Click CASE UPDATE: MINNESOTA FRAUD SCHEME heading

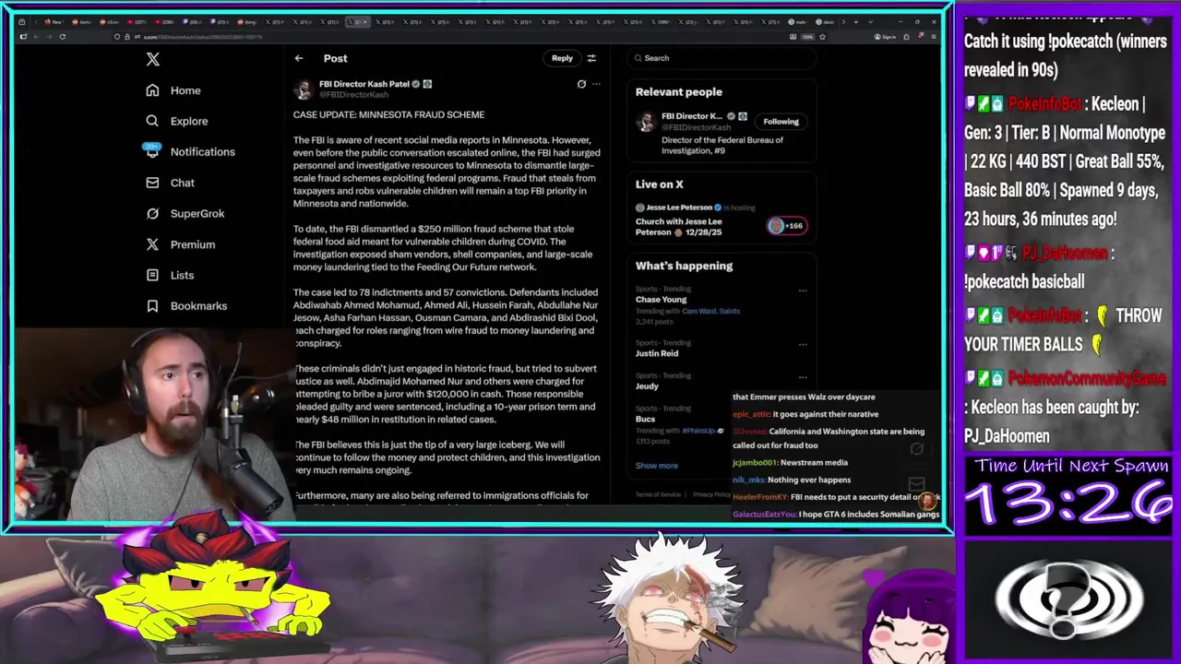[x=388, y=114]
